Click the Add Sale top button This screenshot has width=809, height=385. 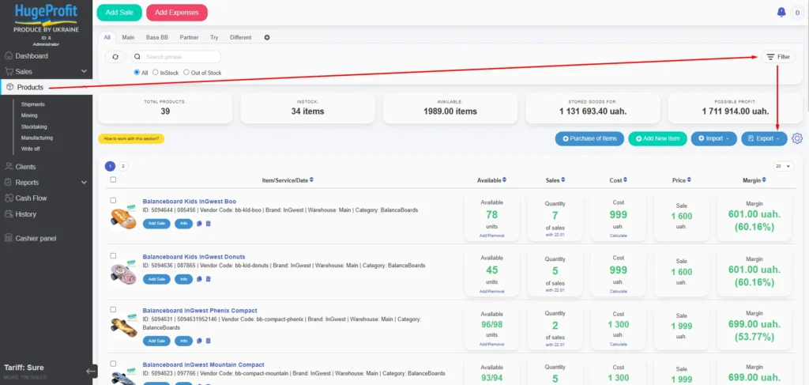(x=119, y=13)
